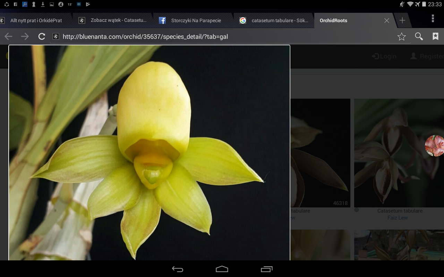
Task: Close the OrchidRoots tab
Action: coord(386,20)
